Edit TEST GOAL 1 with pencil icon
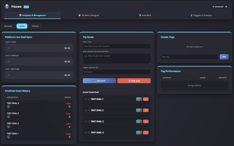 [x=139, y=99]
